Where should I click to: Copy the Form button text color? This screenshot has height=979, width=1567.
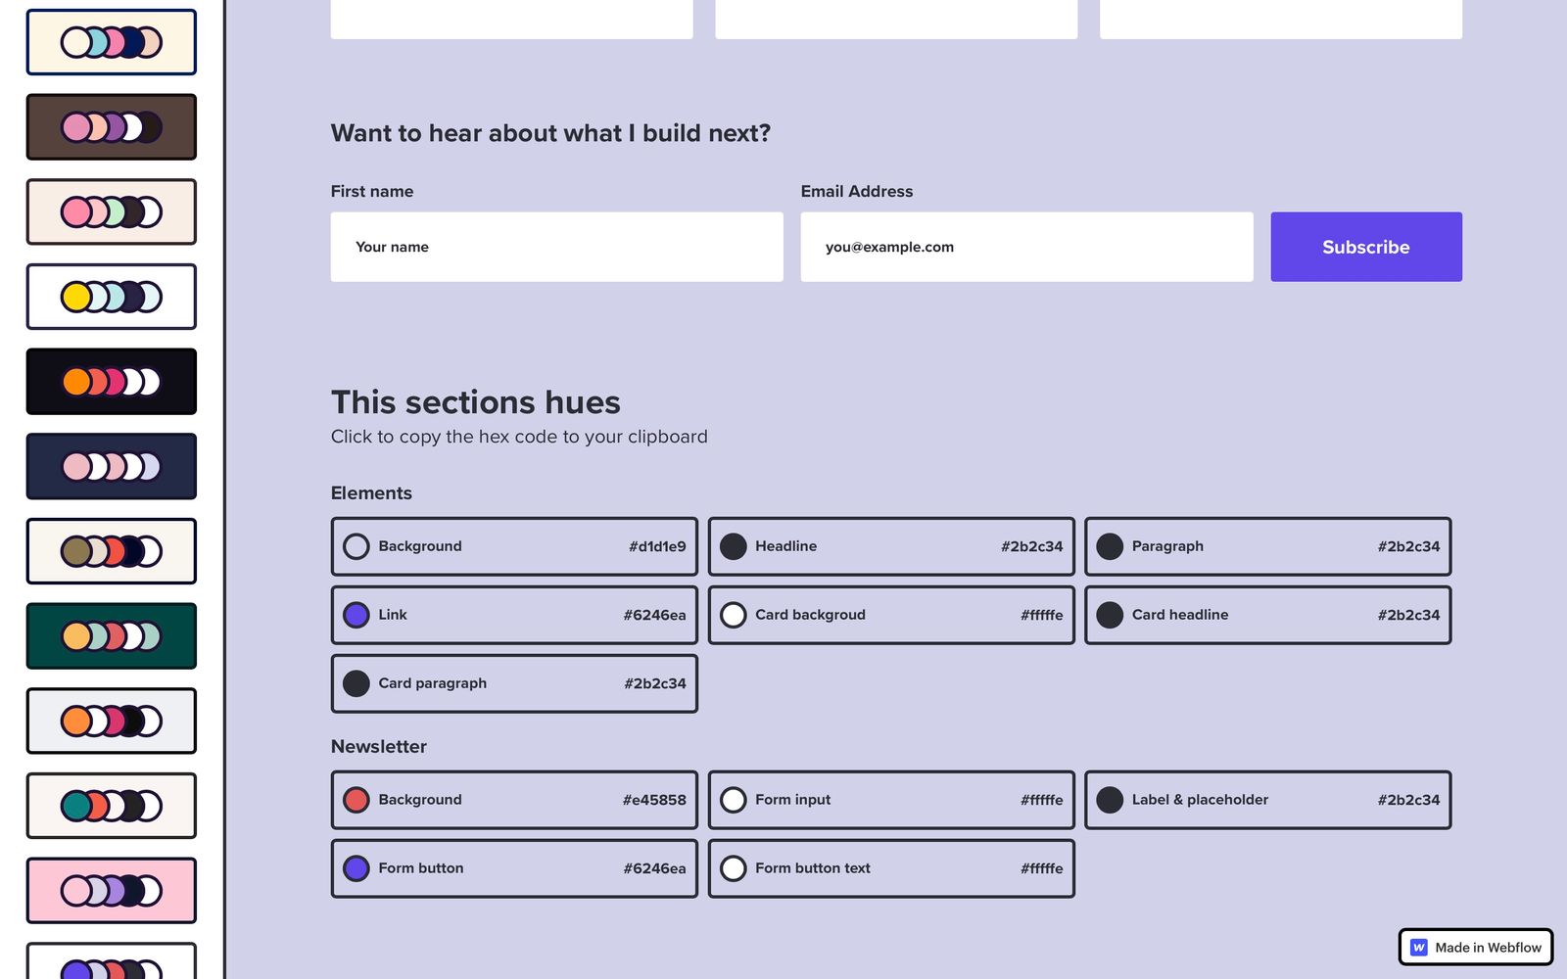click(891, 868)
